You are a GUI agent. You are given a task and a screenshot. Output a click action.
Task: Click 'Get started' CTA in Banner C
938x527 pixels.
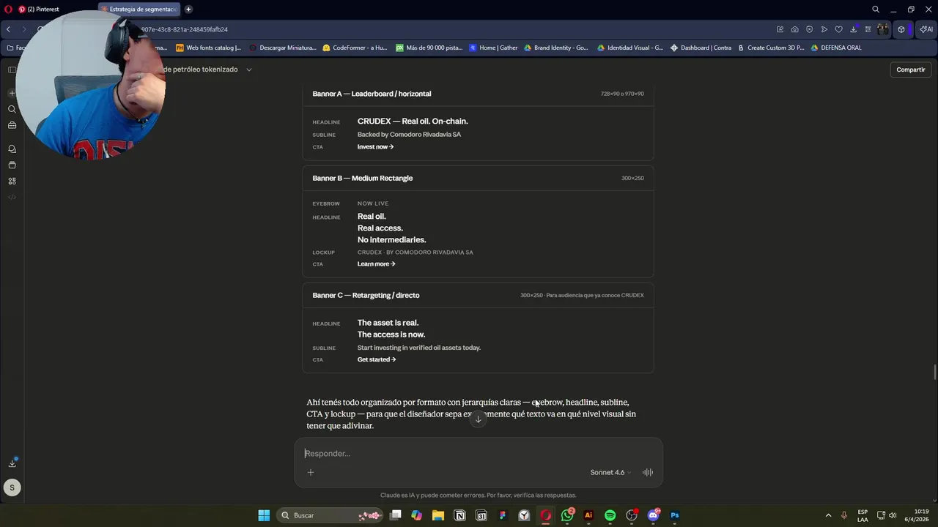tap(377, 360)
